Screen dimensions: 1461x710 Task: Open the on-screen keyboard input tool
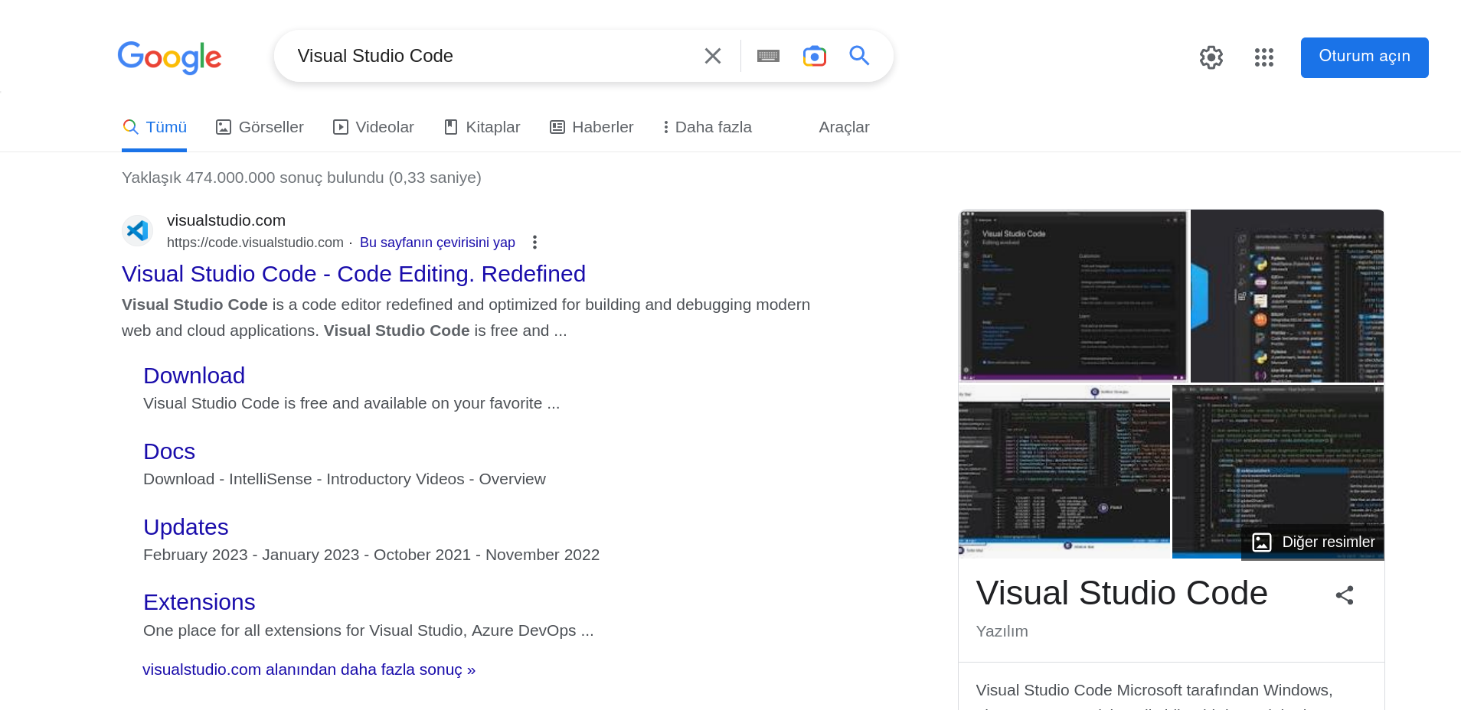(768, 56)
